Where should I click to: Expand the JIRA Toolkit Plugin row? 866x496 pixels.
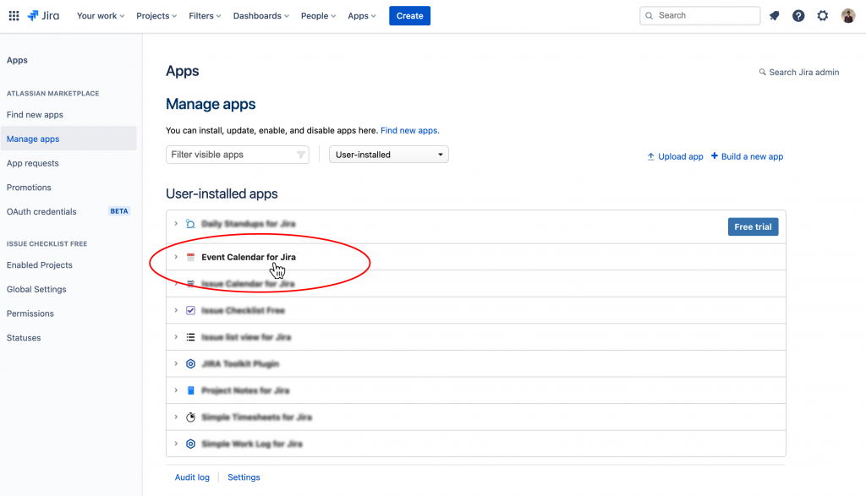(x=176, y=363)
